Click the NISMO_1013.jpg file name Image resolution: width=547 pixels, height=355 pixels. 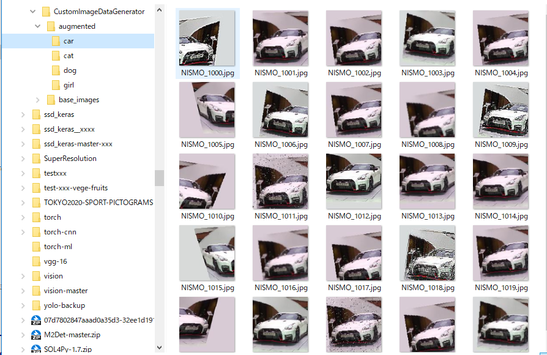[x=428, y=216]
